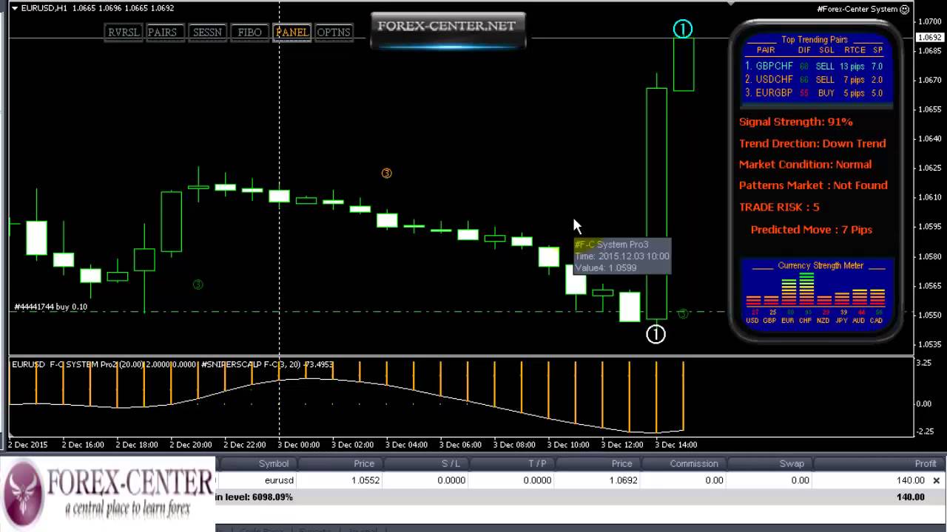Click the 1.0552 open price cell

click(364, 480)
